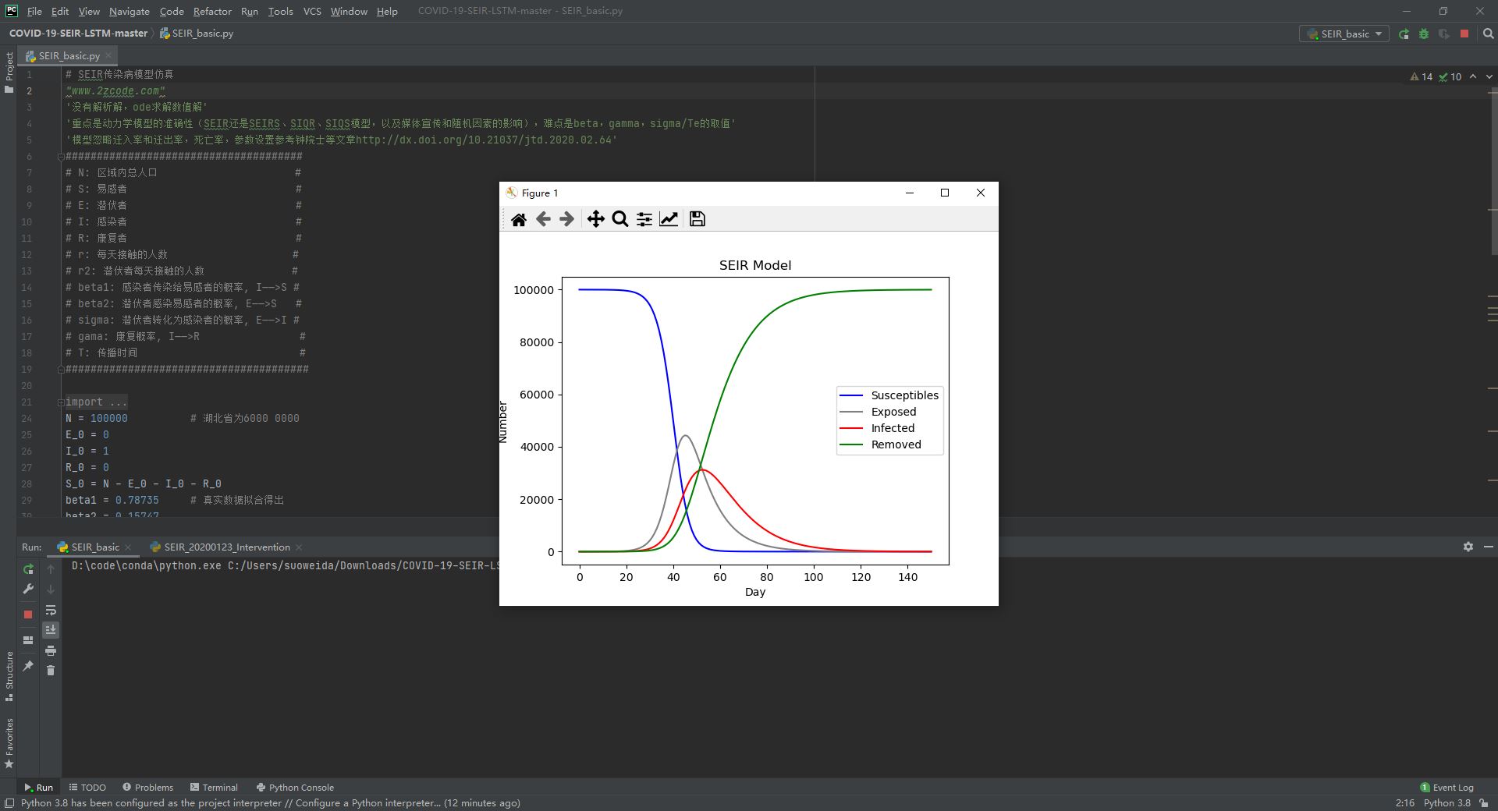Click the 10 typos indicator

click(1450, 76)
